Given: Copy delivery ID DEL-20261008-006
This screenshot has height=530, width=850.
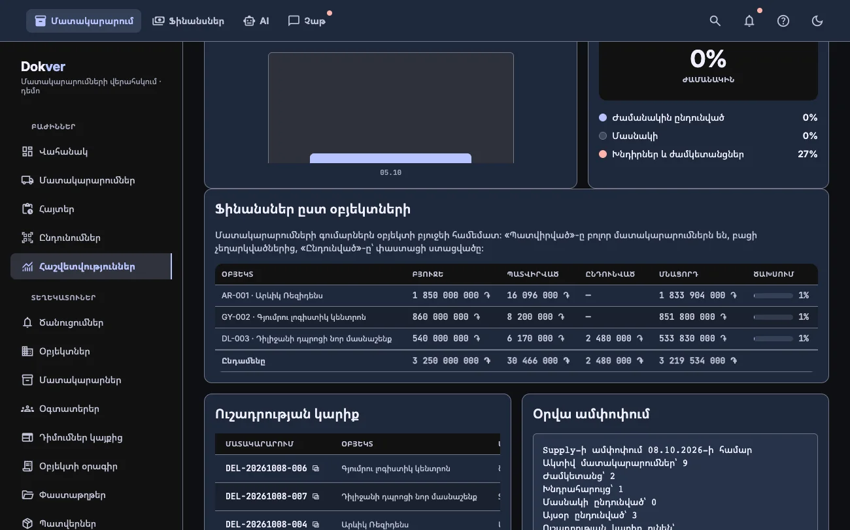Looking at the screenshot, I should click(x=316, y=469).
